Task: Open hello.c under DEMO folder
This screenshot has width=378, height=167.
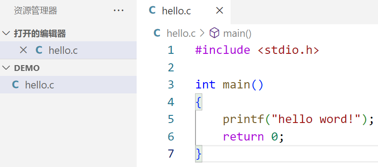Action: (x=68, y=85)
